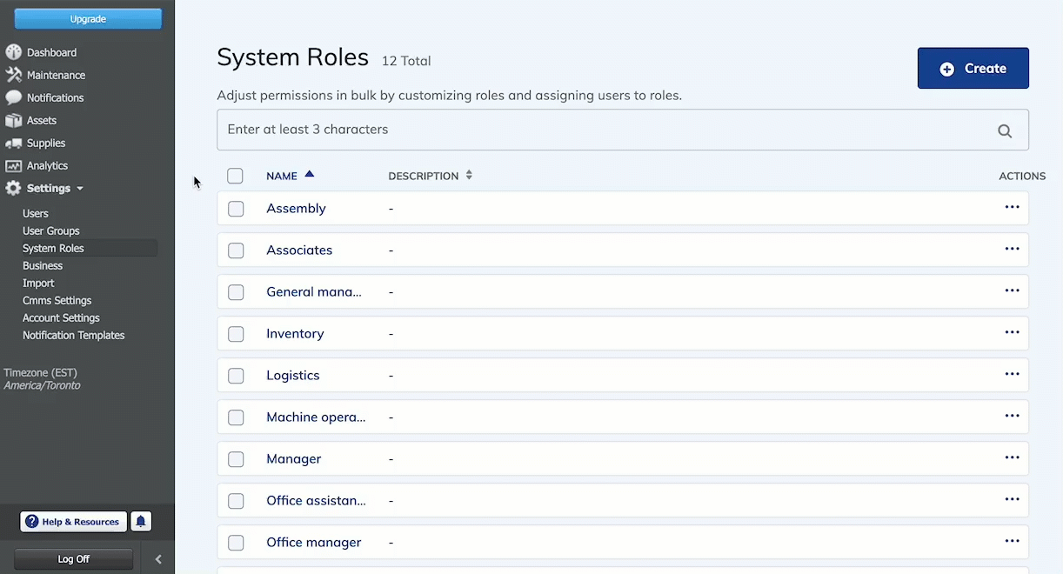1063x574 pixels.
Task: Open the Office manager role link
Action: pos(314,543)
